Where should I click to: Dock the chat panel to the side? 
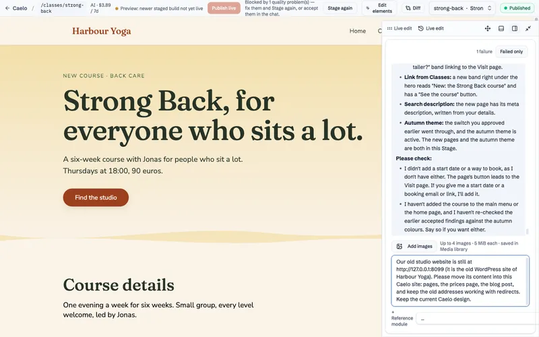coord(515,28)
